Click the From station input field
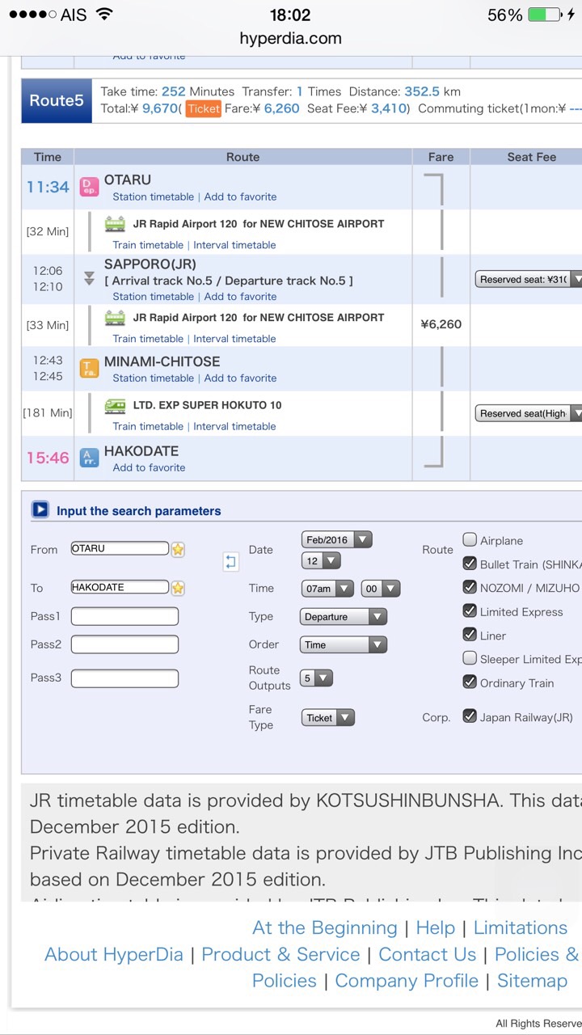The image size is (582, 1035). [x=120, y=548]
